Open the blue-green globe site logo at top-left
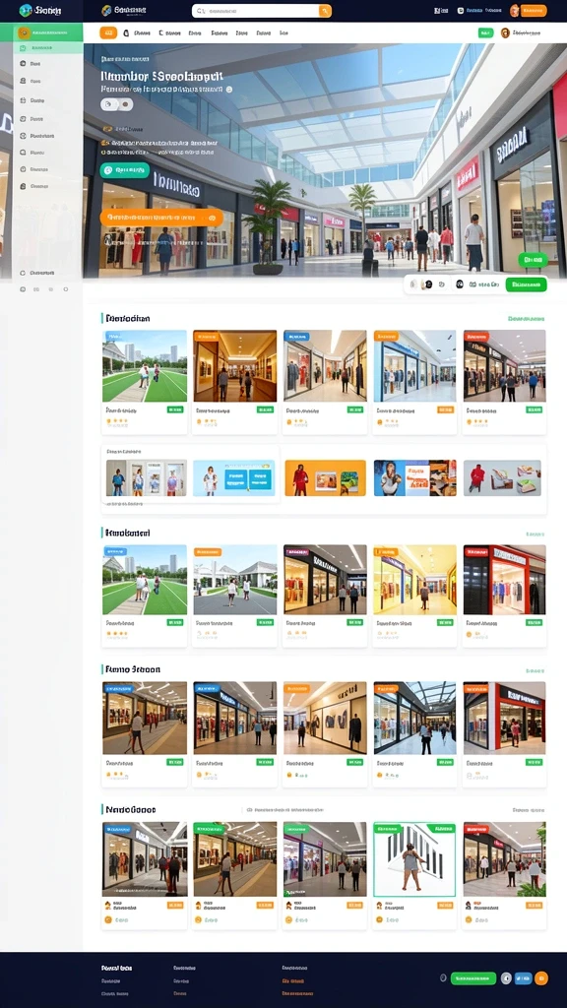567x1008 pixels. tap(26, 10)
